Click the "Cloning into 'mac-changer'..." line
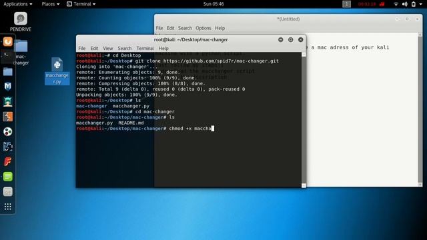This screenshot has height=240, width=427. pos(117,67)
